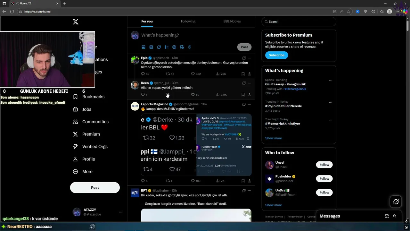Repost Epic's post
410x231 pixels.
tap(168, 74)
